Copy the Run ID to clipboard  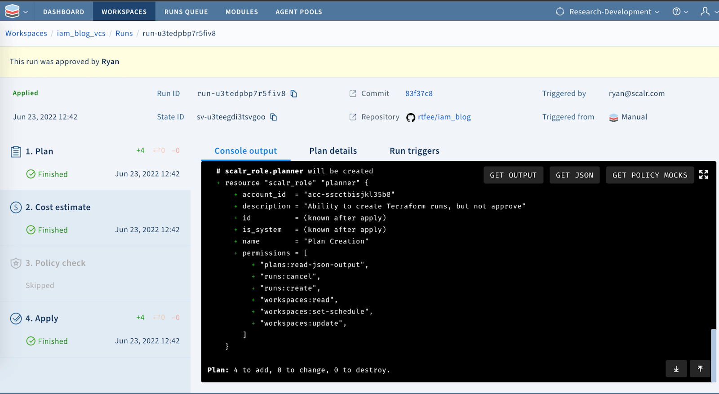coord(294,93)
